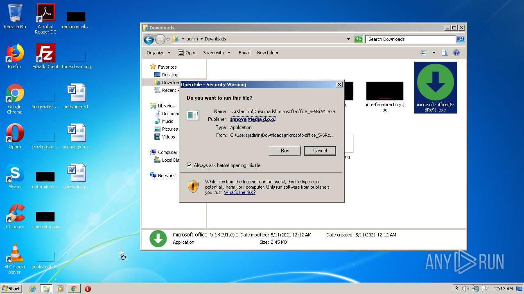The width and height of the screenshot is (524, 294).
Task: Expand the Organize dropdown menu
Action: tap(158, 53)
